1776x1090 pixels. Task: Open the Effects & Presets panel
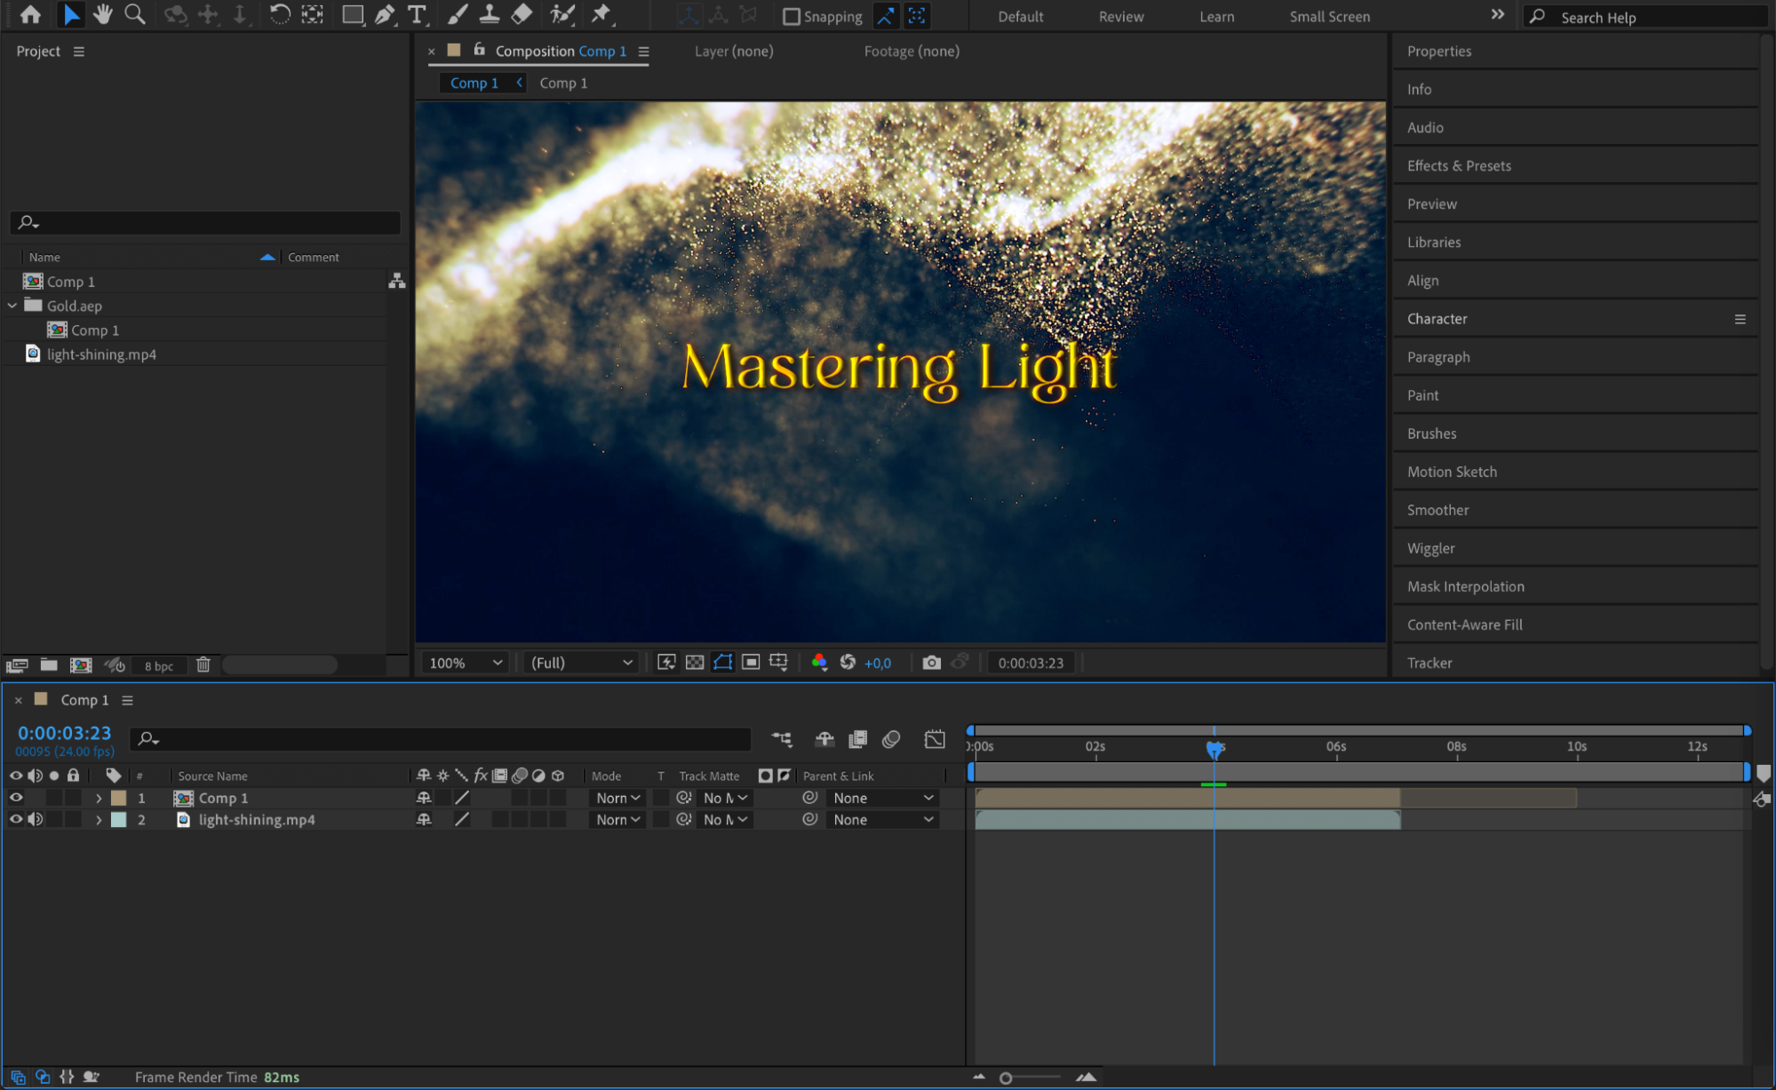click(1458, 166)
